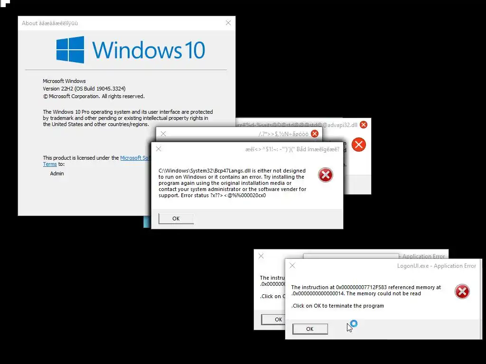Open the Microsoft Software License link
This screenshot has height=364, width=486.
point(135,158)
